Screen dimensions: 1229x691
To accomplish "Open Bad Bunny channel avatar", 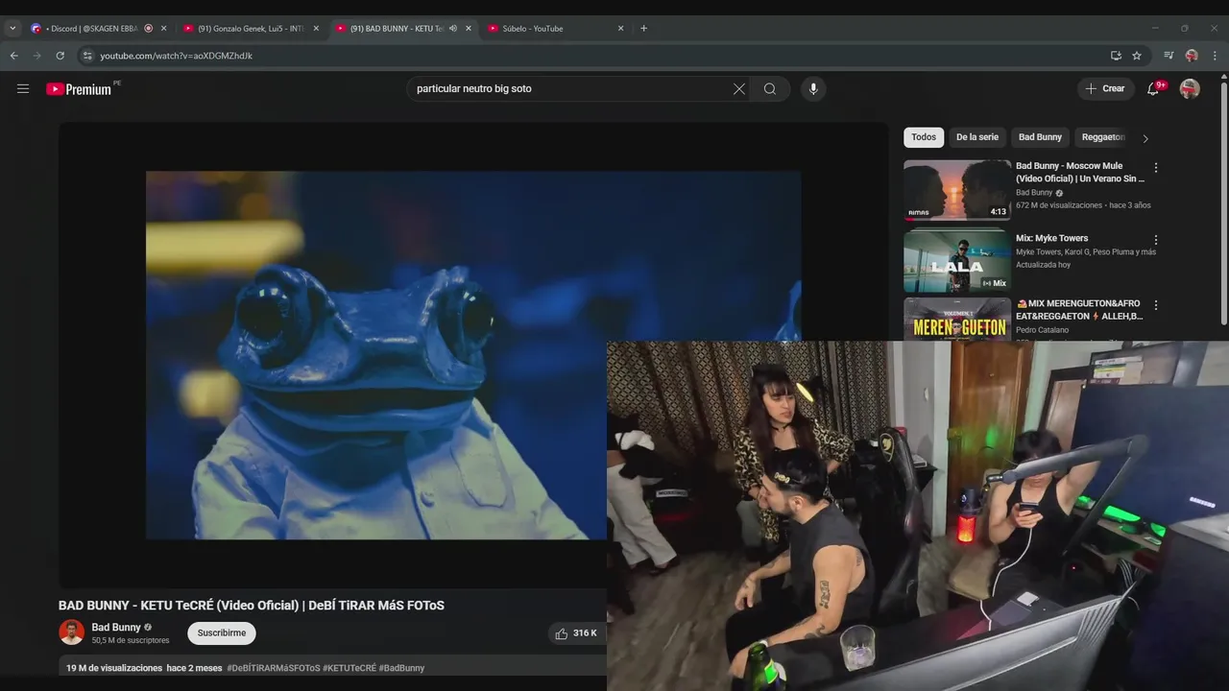I will [71, 631].
